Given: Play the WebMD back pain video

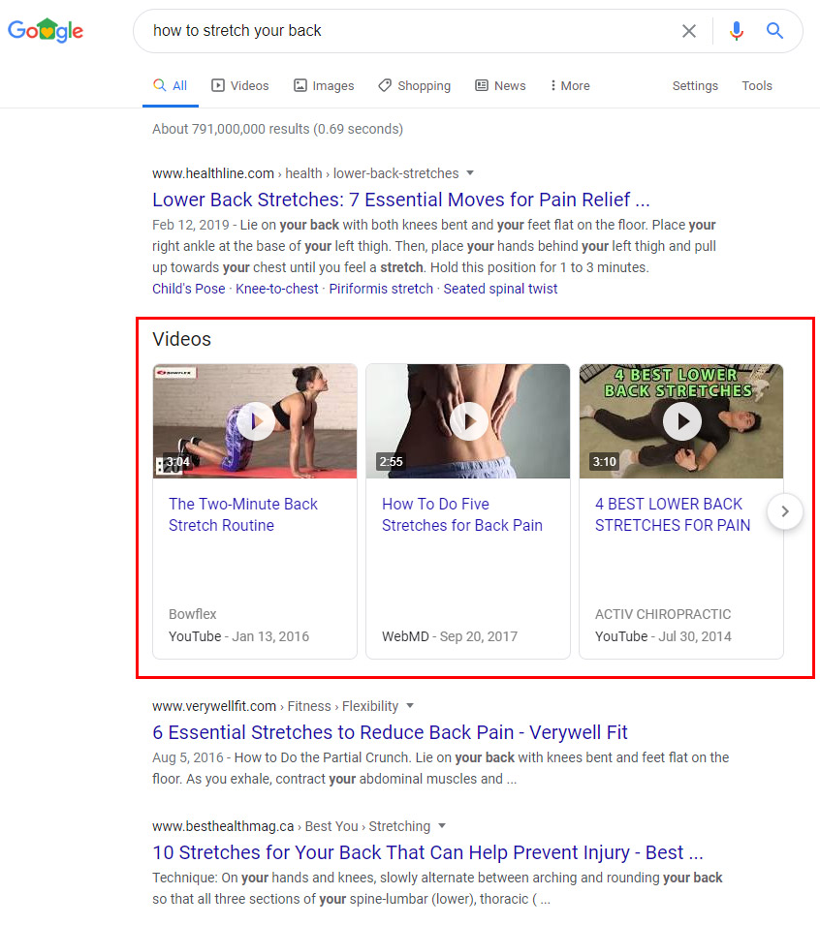Looking at the screenshot, I should click(468, 421).
